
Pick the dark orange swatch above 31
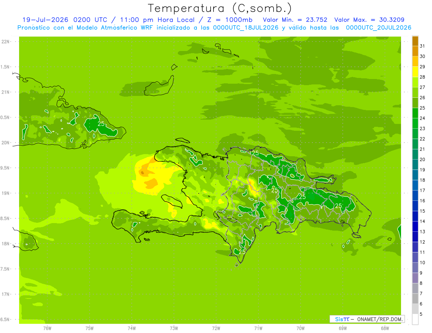415,41
